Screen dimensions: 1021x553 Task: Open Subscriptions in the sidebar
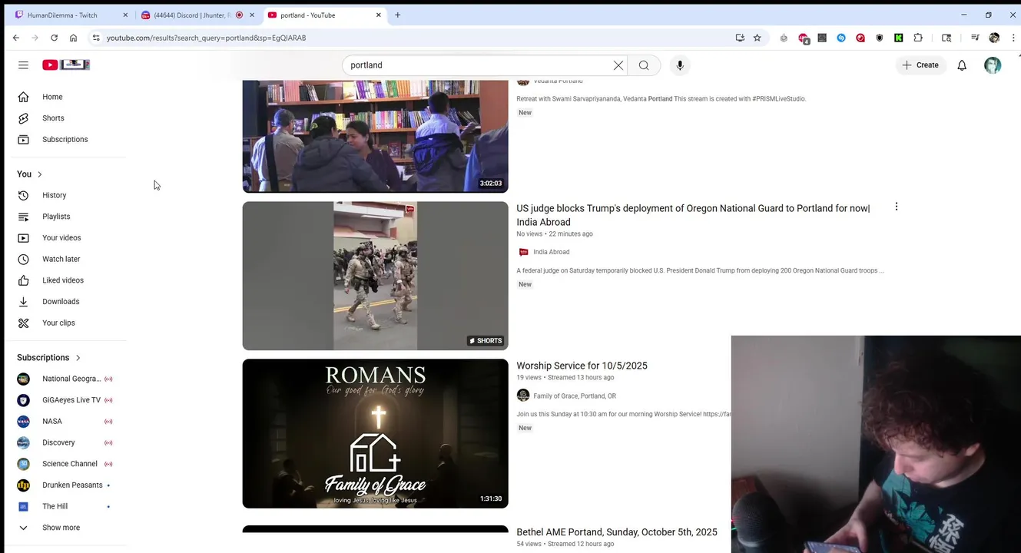66,140
